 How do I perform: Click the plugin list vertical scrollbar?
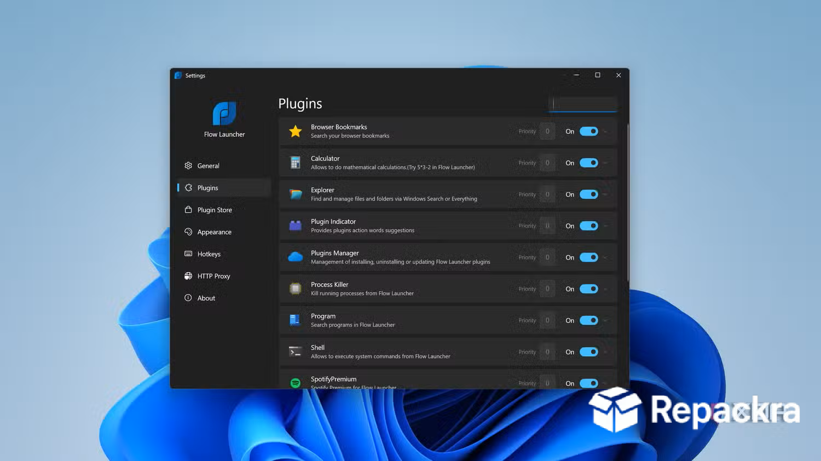click(x=628, y=202)
